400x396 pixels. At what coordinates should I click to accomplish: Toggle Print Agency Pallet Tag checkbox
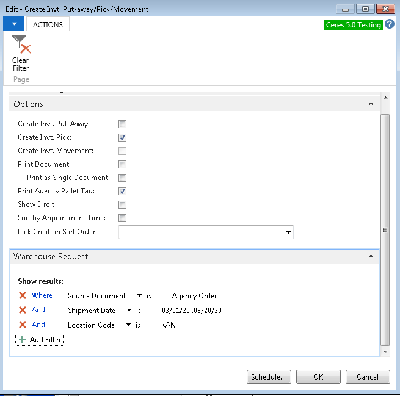(123, 192)
